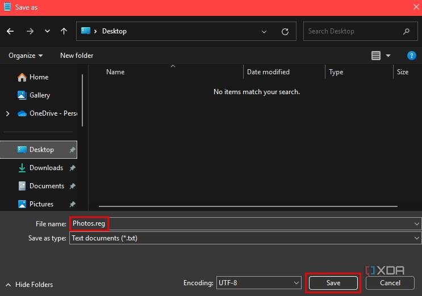Open help with the blue question icon
The height and width of the screenshot is (296, 422).
(x=412, y=56)
